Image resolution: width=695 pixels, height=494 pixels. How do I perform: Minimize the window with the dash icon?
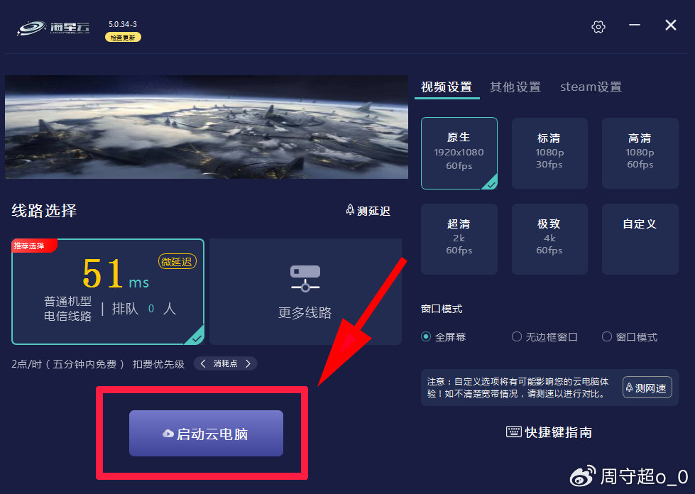coord(635,25)
